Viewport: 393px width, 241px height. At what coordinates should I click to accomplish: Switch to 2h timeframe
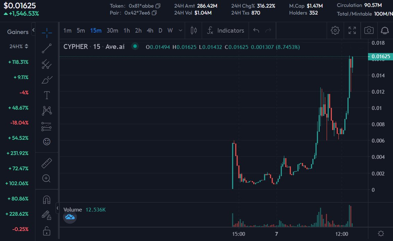[x=139, y=31]
